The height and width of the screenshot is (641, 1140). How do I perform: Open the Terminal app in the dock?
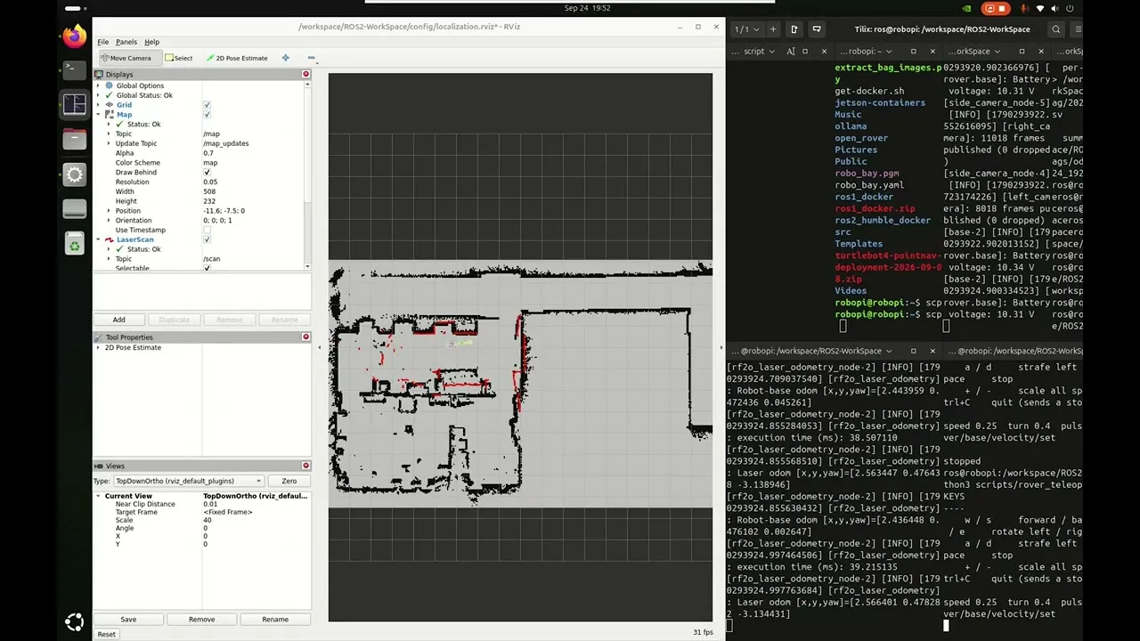[75, 69]
